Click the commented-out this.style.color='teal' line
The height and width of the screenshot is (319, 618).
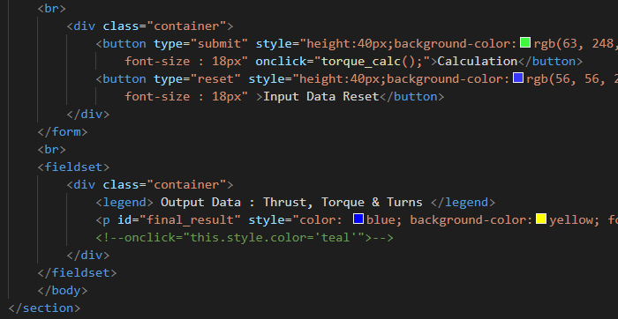pos(245,238)
